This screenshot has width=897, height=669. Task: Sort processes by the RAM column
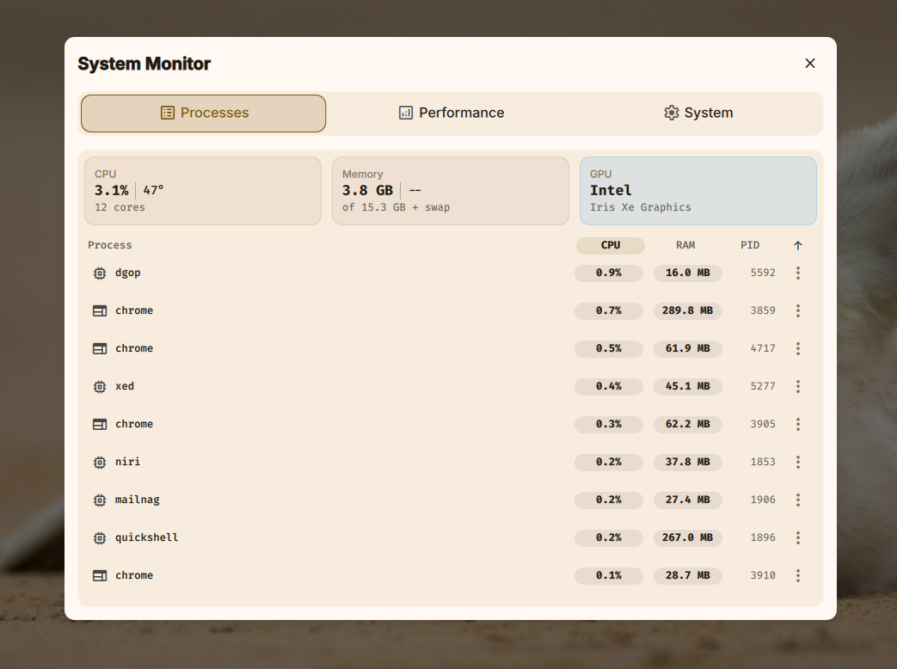[x=685, y=246]
